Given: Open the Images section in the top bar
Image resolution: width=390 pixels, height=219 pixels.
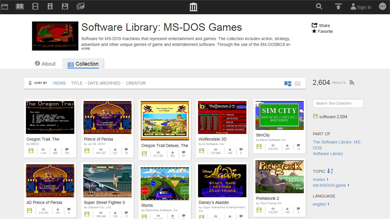Looking at the screenshot, I should (80, 6).
